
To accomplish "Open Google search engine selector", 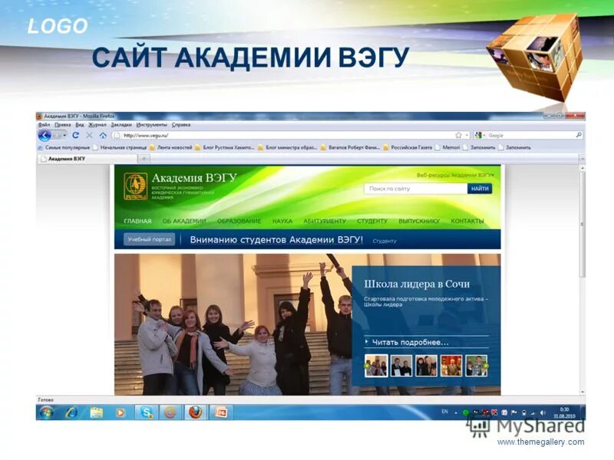I will [480, 135].
